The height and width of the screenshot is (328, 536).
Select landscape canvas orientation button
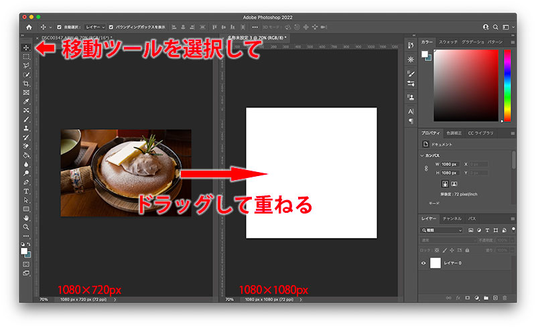[x=454, y=184]
